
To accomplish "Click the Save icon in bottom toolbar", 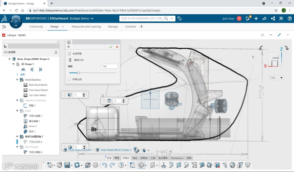I will [67, 165].
